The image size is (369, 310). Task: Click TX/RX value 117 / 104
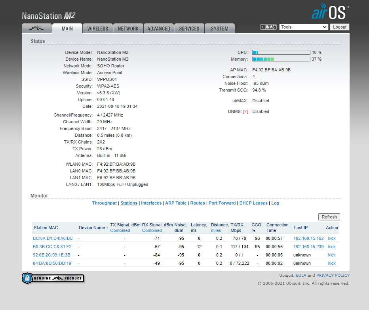[x=239, y=247]
